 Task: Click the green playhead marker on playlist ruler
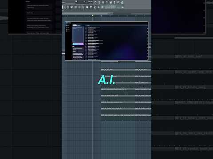(x=93, y=15)
